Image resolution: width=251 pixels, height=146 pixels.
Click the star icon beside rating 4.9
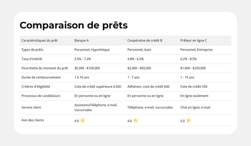83,121
